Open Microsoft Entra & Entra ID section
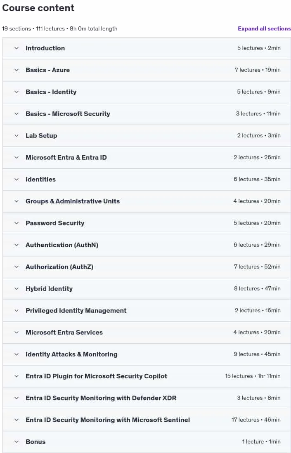291x453 pixels. [147, 158]
